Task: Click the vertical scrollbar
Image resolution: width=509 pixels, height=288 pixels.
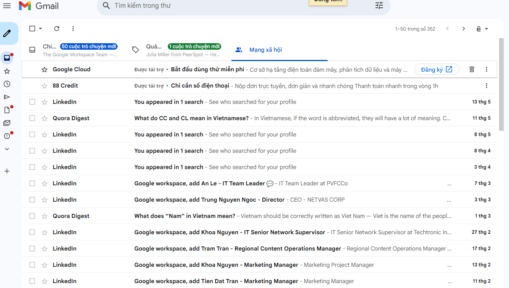Action: point(502,85)
